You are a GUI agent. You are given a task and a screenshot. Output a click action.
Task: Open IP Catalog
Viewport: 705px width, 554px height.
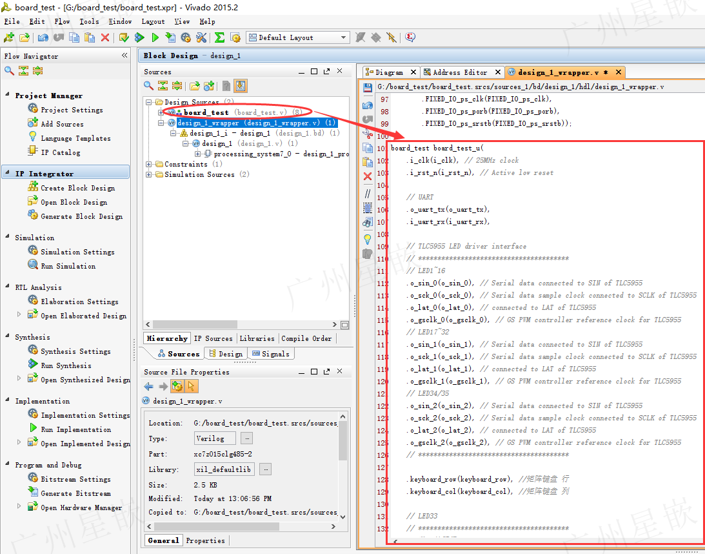(x=60, y=152)
